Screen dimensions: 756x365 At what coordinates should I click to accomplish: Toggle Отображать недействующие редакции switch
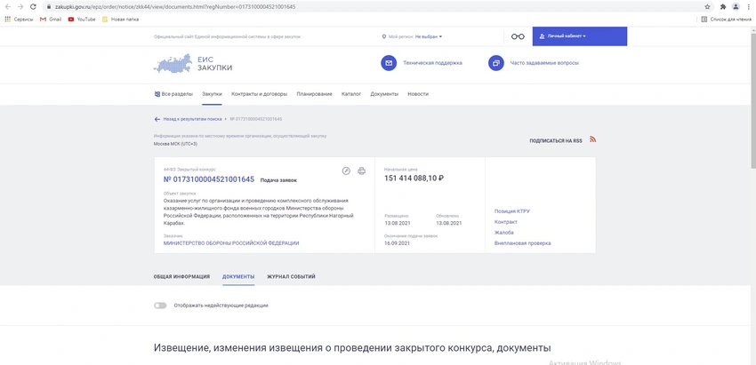click(x=160, y=305)
